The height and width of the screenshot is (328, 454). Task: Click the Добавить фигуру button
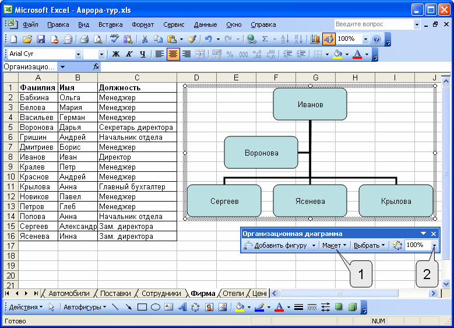pyautogui.click(x=276, y=245)
